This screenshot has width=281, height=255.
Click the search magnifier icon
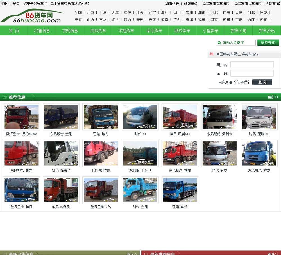point(219,43)
